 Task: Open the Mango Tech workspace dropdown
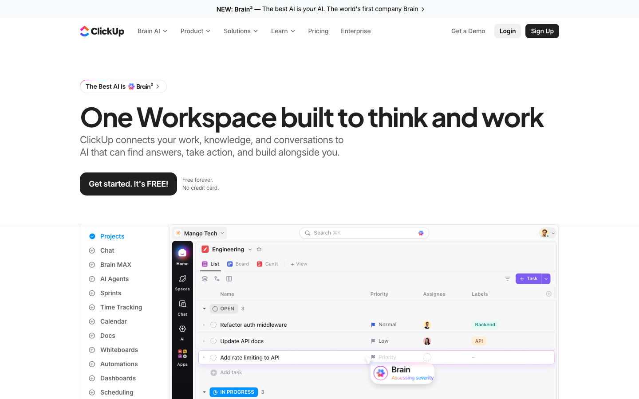tap(200, 233)
